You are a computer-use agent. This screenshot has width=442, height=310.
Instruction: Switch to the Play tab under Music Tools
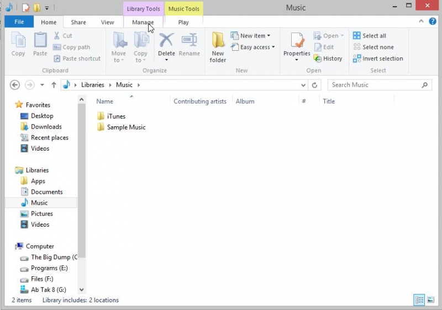point(183,22)
